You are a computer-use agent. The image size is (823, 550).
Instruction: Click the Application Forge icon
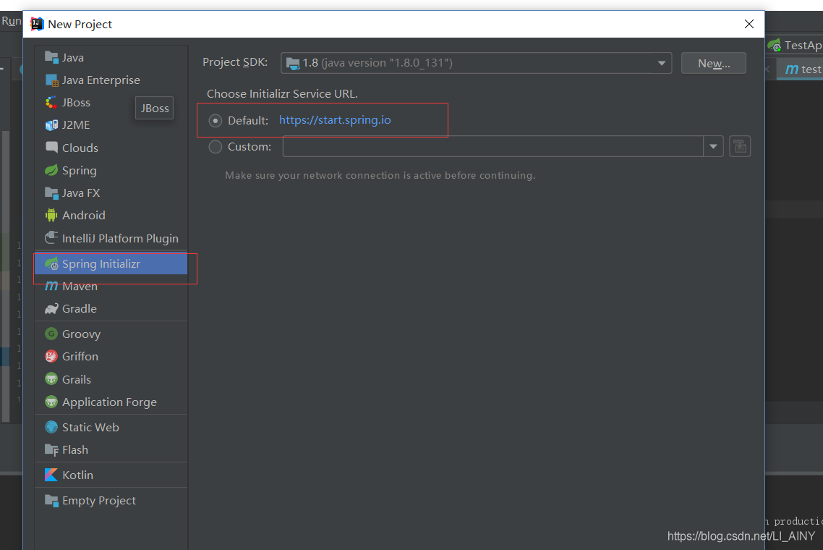coord(51,402)
